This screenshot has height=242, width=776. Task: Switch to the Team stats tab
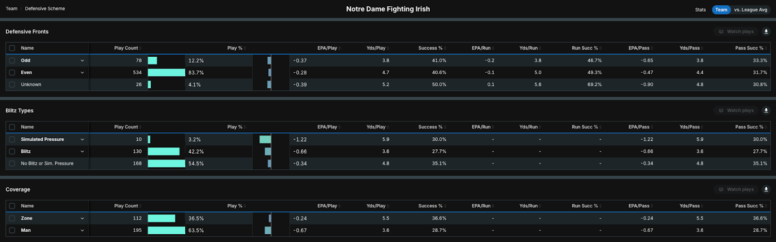point(721,10)
